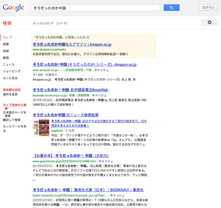The image size is (221, 208).
Task: Open cached copy of bookweb.kinokuniya result
Action: (99, 95)
